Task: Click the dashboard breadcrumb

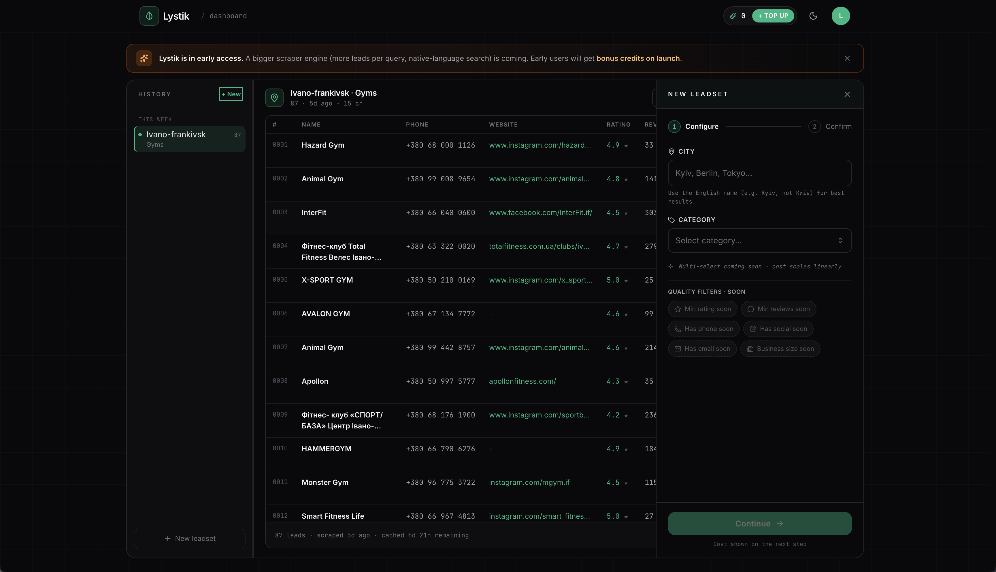Action: [228, 16]
